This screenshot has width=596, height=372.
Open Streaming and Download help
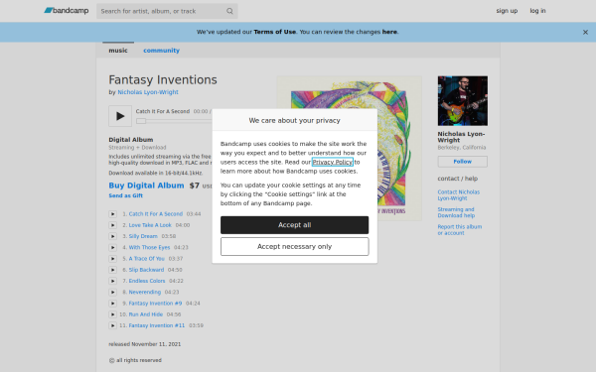click(x=456, y=212)
